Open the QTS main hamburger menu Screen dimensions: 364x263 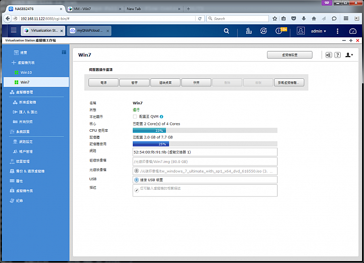[14, 30]
